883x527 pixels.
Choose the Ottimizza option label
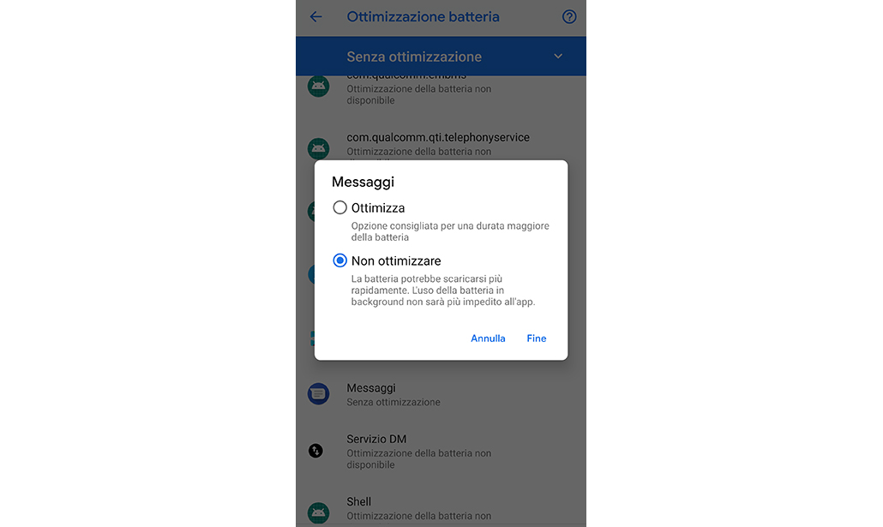378,207
